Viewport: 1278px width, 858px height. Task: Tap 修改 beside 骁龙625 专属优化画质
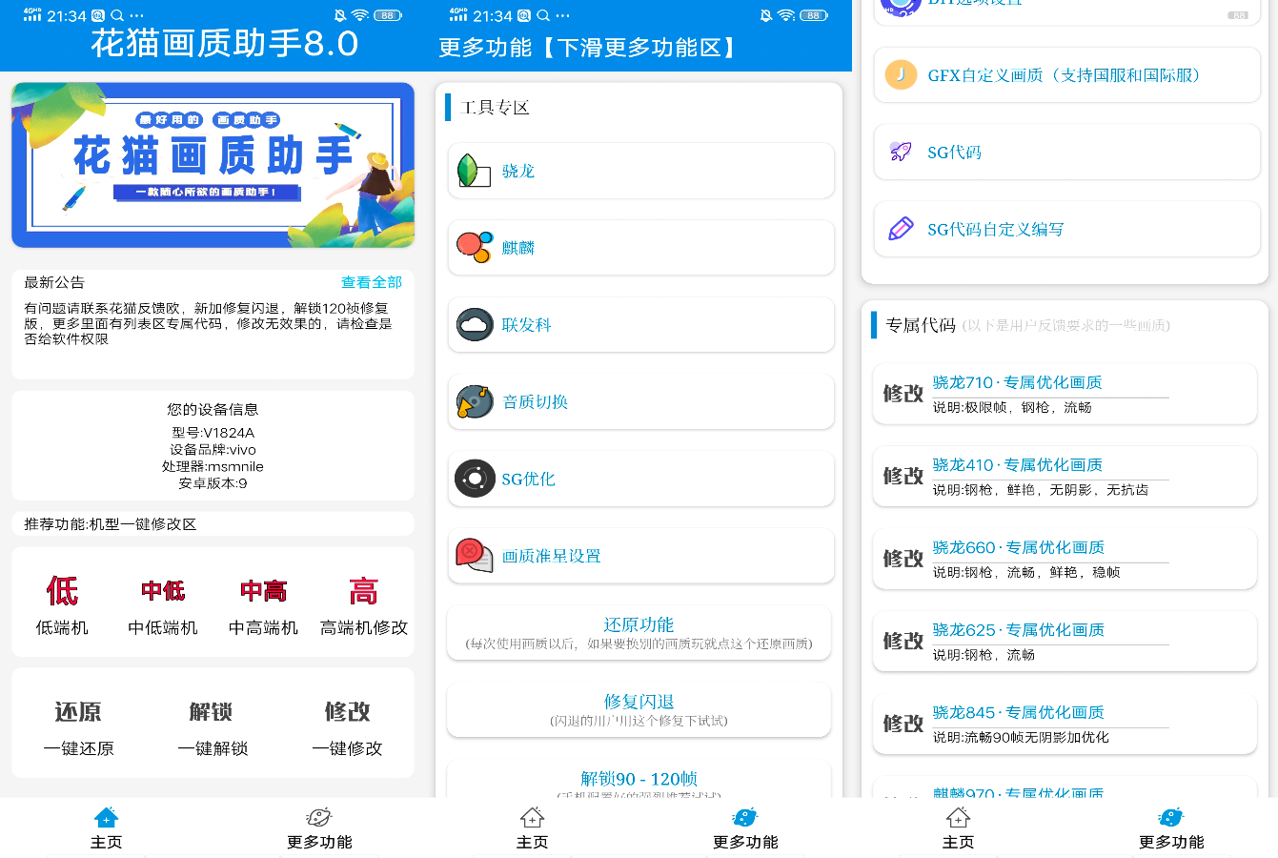click(x=903, y=641)
